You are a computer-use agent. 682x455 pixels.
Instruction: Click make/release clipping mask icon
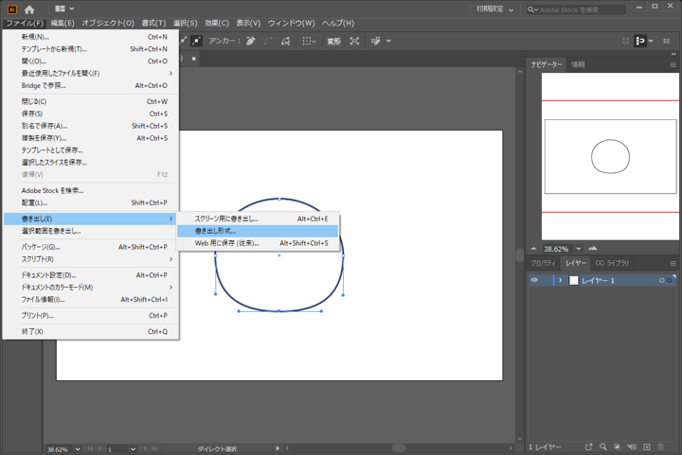(x=618, y=446)
